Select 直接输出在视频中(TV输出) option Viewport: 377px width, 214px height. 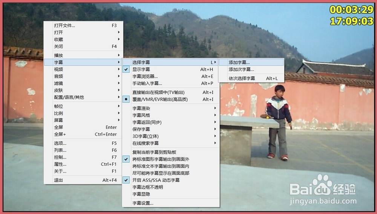[171, 92]
